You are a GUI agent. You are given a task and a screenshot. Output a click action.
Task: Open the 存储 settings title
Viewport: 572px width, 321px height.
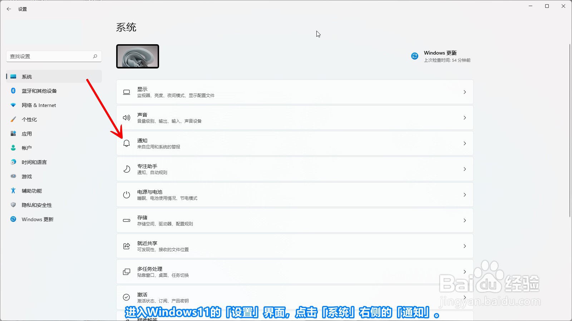(x=142, y=218)
